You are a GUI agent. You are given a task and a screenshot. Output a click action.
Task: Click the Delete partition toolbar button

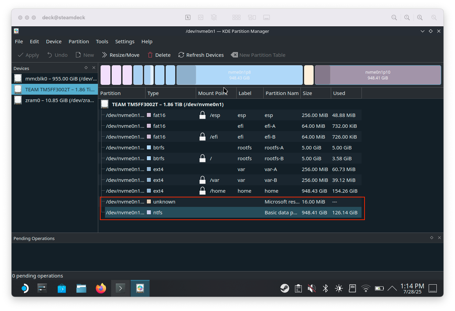pos(159,55)
